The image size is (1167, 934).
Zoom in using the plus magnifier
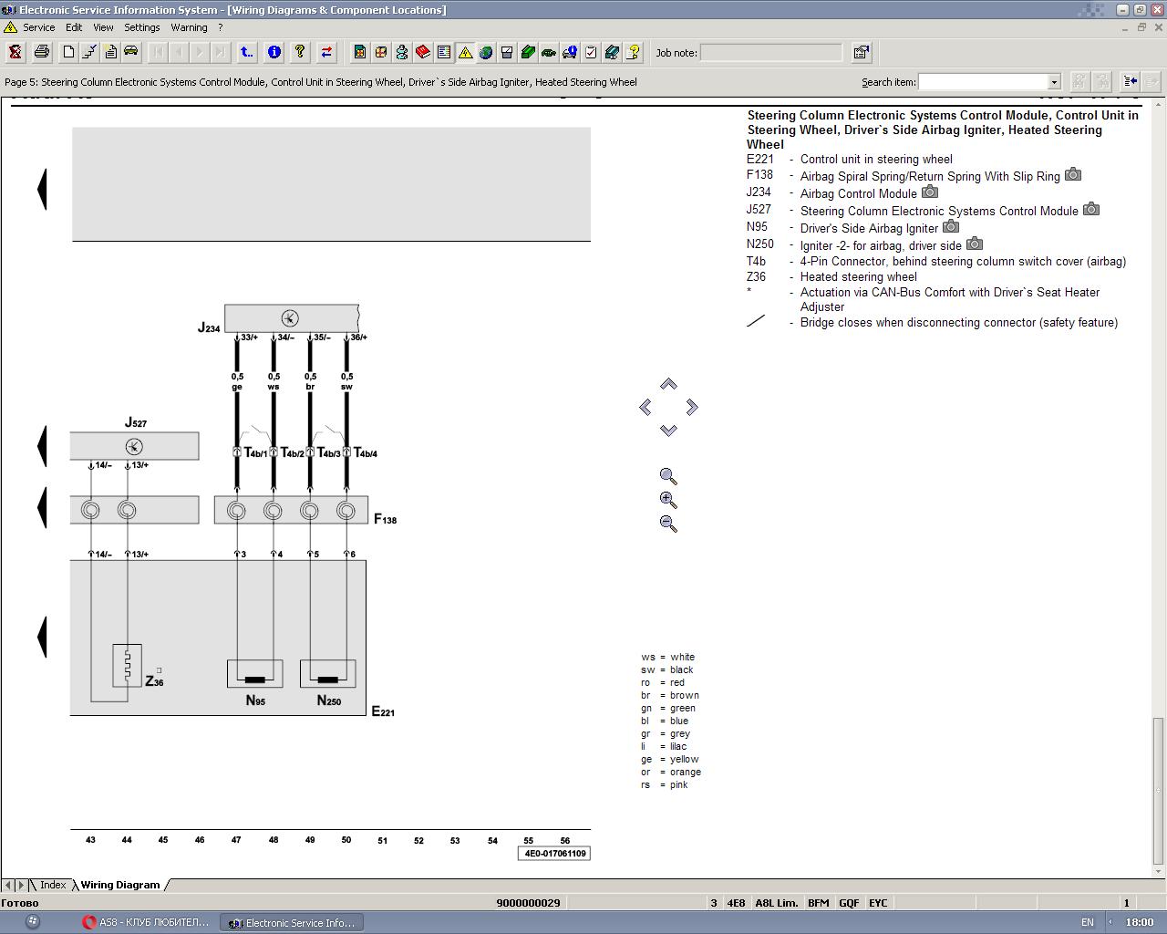(x=668, y=500)
